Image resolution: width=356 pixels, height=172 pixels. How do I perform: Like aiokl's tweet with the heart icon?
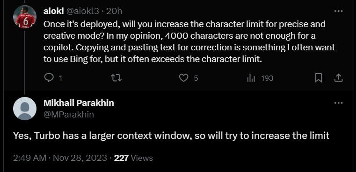pos(184,78)
